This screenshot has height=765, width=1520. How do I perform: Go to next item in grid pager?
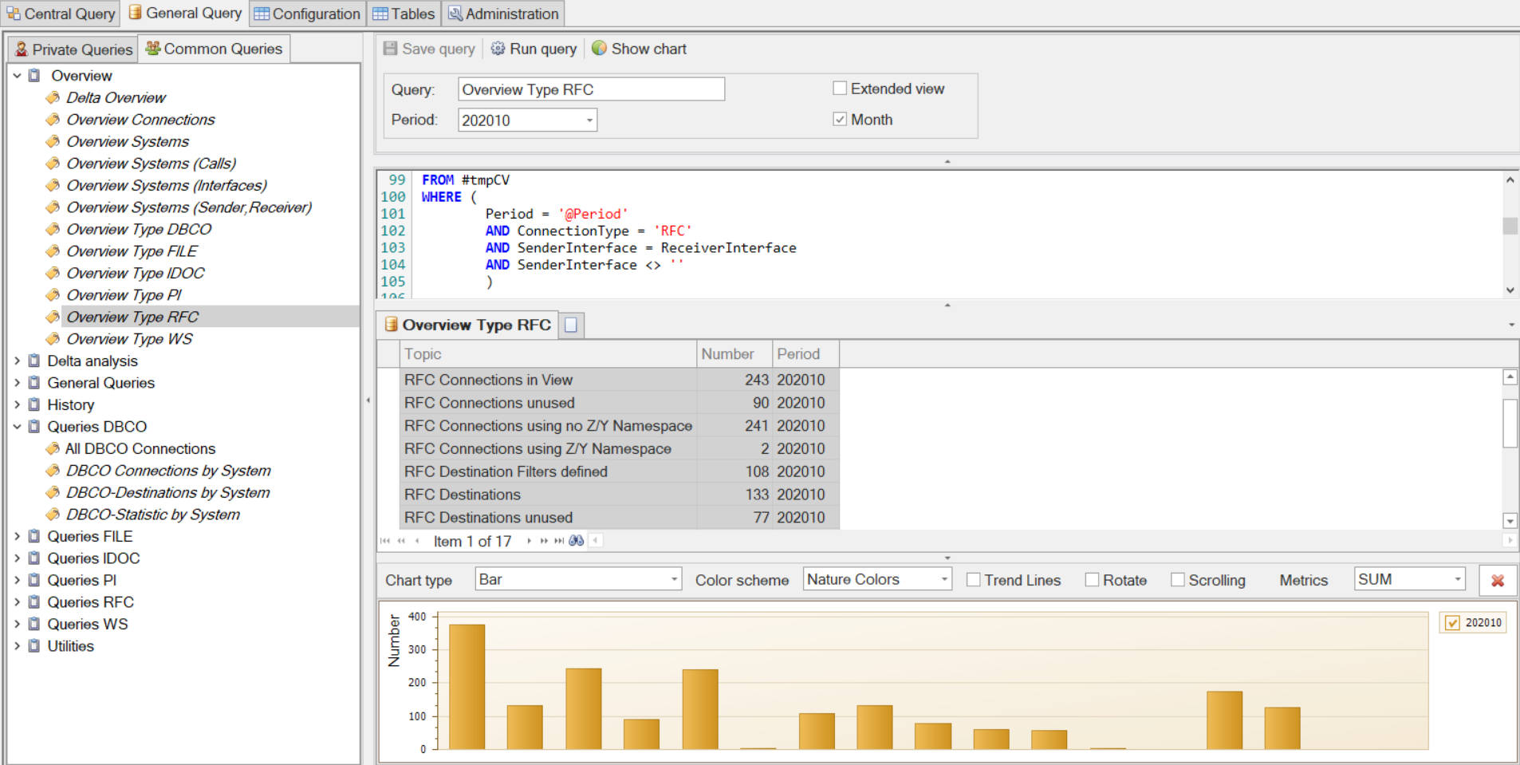(x=529, y=541)
